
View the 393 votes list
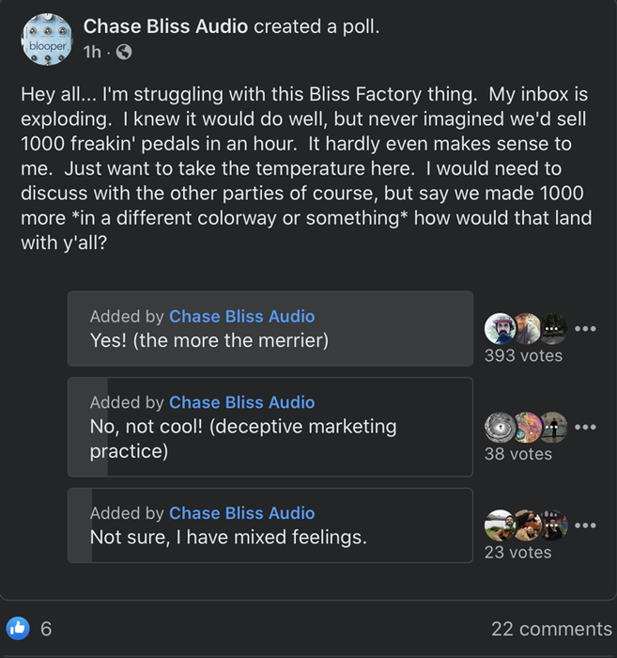[523, 355]
